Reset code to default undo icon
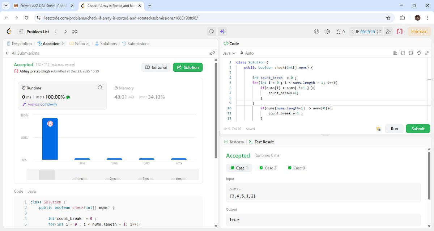434x231 pixels. coord(419,53)
